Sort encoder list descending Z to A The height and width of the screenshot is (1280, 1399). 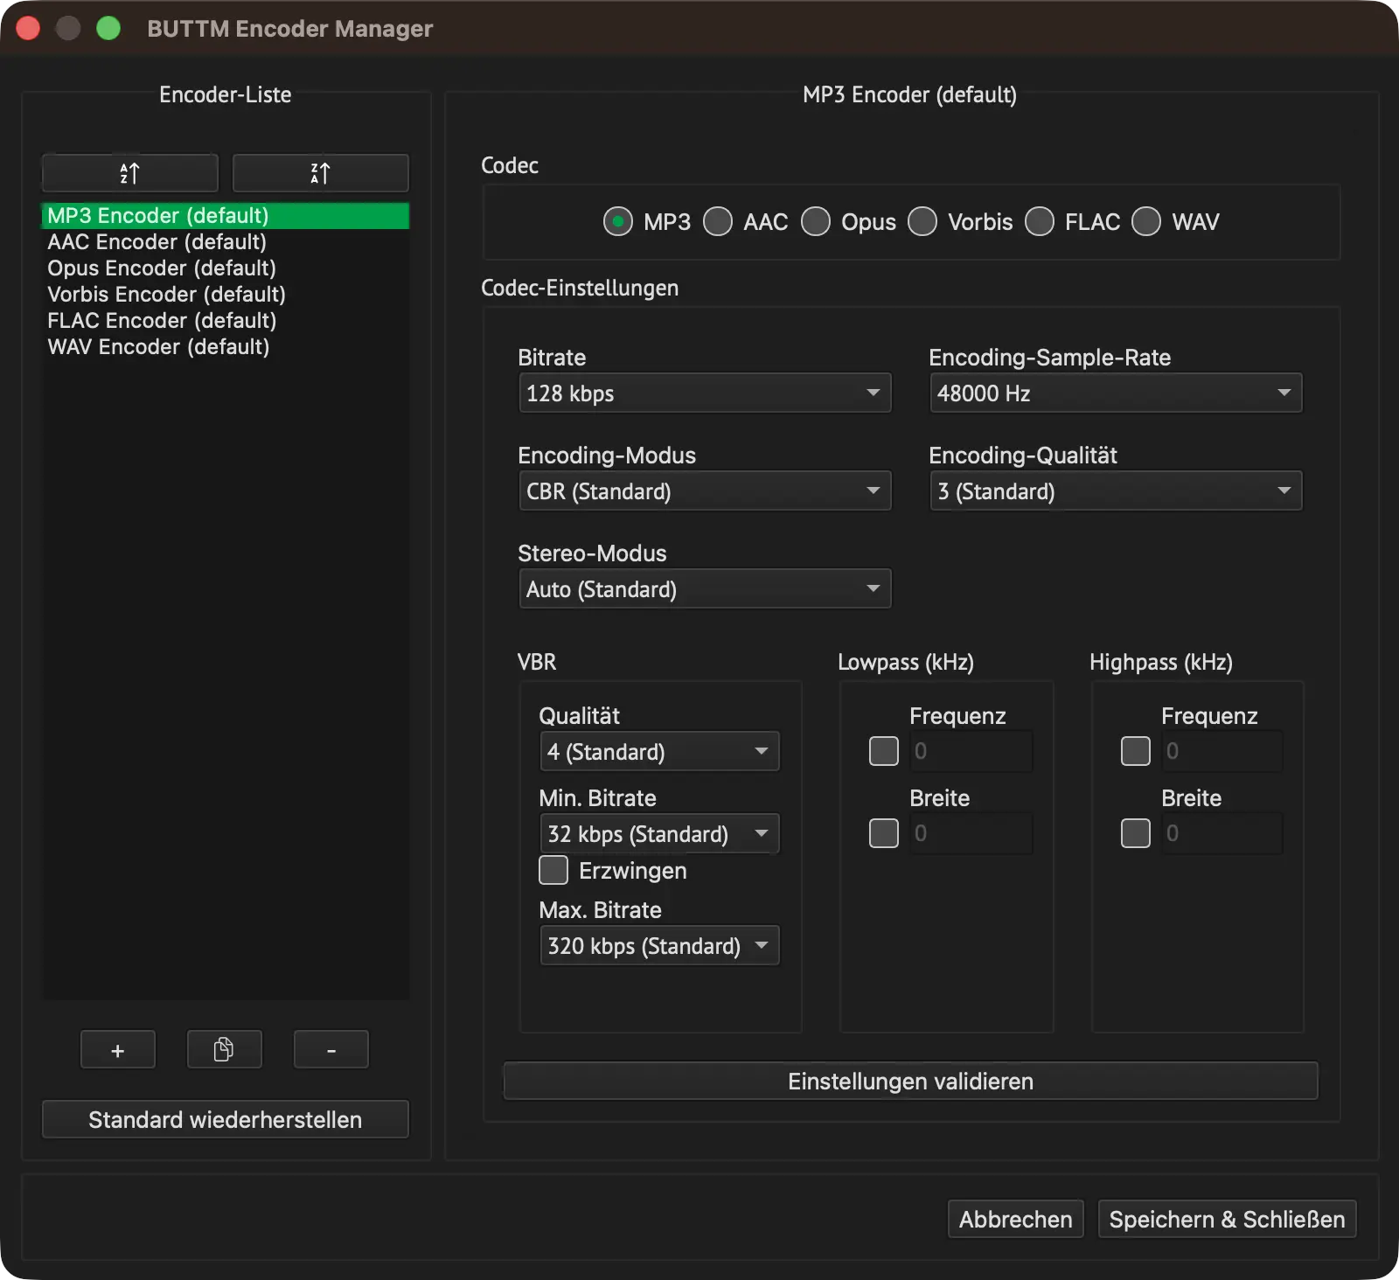321,173
